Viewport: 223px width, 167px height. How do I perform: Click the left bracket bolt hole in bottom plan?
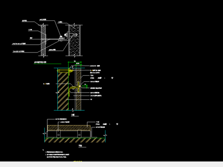pos(59,135)
